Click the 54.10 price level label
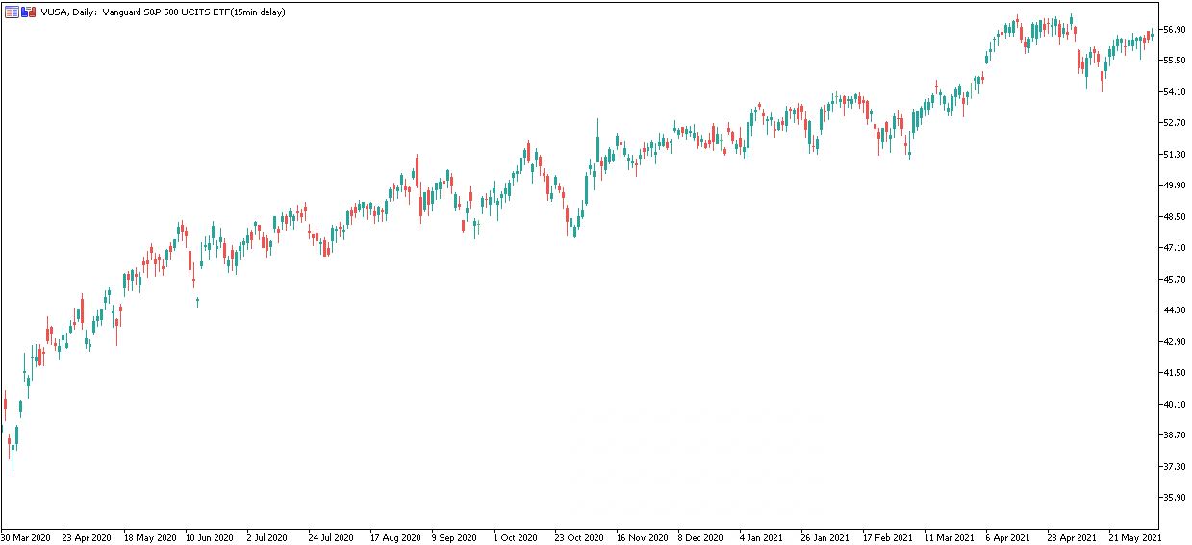1192x545 pixels. pos(1174,92)
